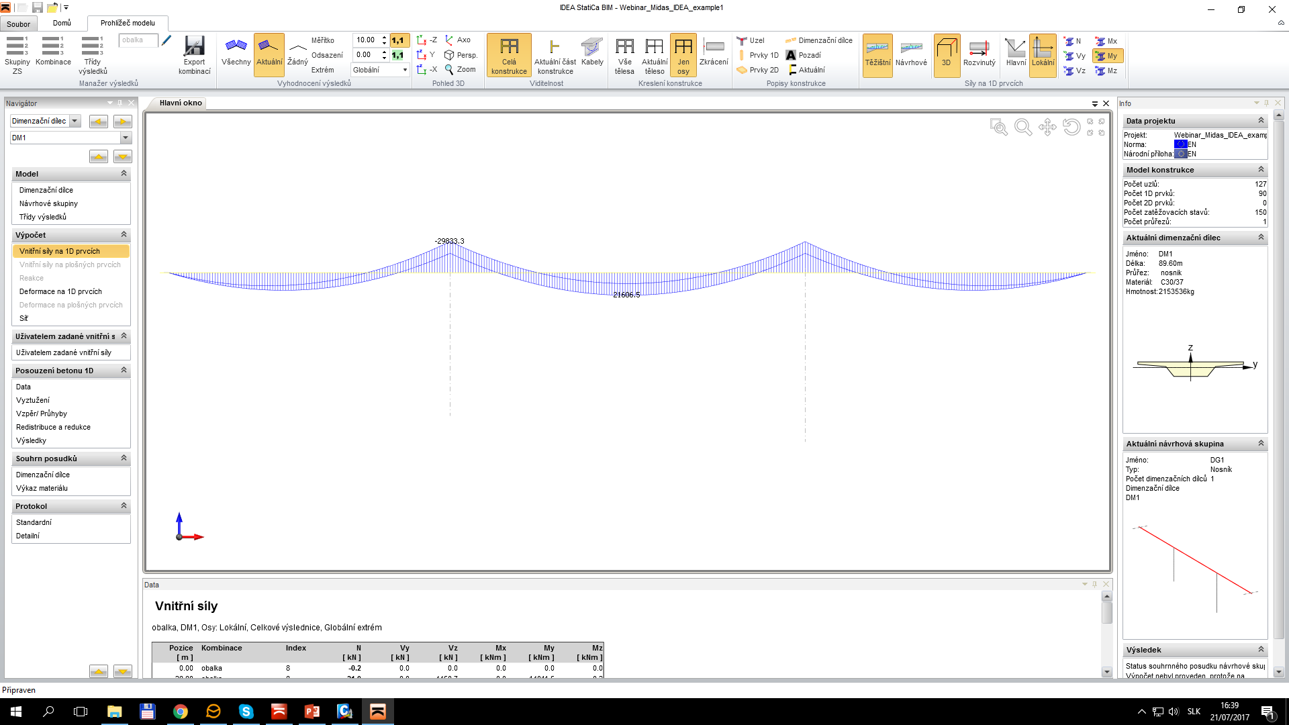
Task: Open PowerPoint from the Windows taskbar
Action: click(x=312, y=712)
